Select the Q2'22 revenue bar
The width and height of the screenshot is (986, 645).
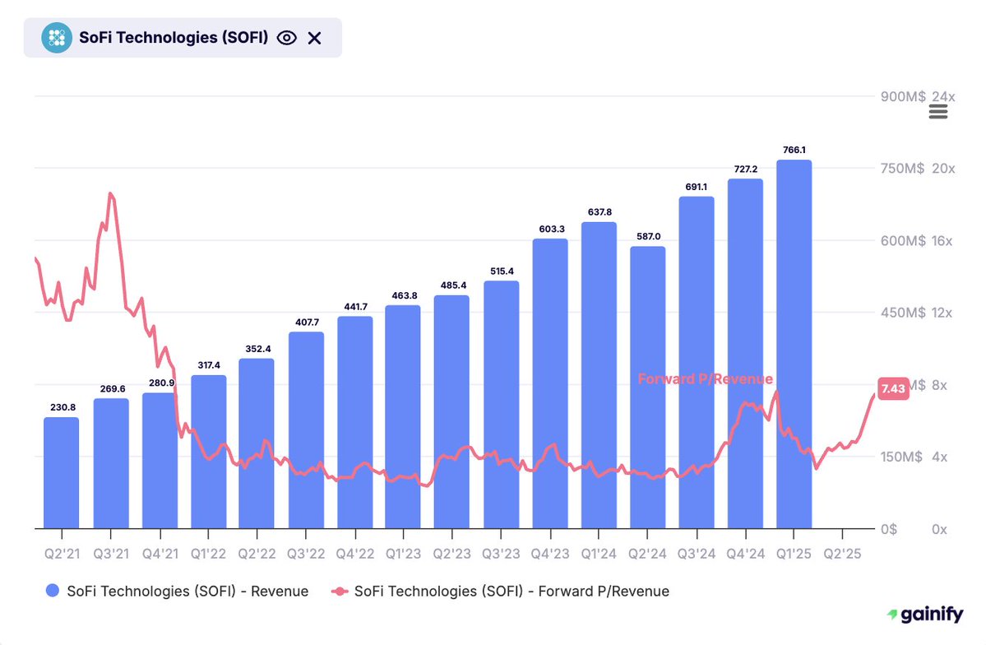point(257,443)
